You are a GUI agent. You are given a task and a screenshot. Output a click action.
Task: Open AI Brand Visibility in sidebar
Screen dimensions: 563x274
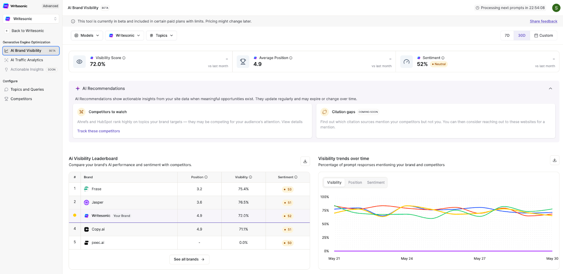[x=31, y=51]
